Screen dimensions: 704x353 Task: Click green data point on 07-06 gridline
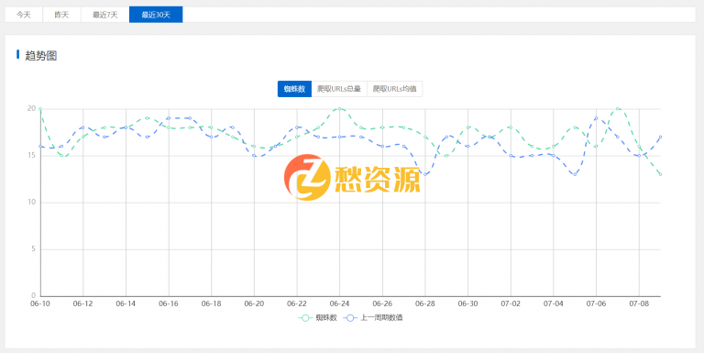click(596, 147)
